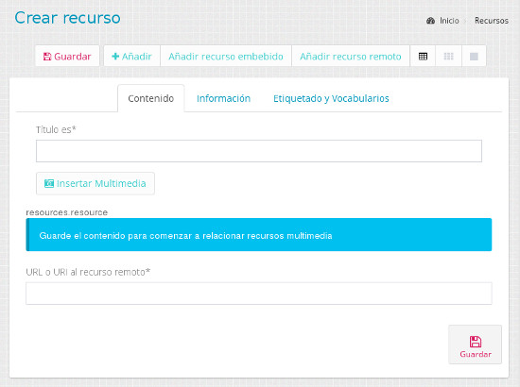Open the Etiquetado y Vocabularios tab
The width and height of the screenshot is (520, 387).
point(331,98)
